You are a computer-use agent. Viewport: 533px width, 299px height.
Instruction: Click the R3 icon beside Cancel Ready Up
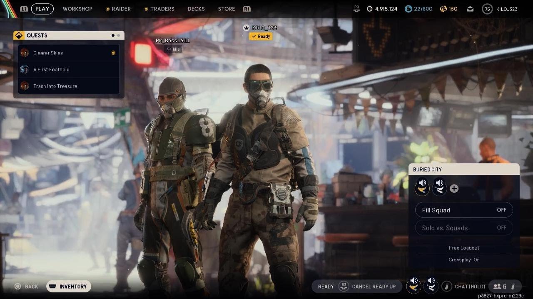[344, 286]
